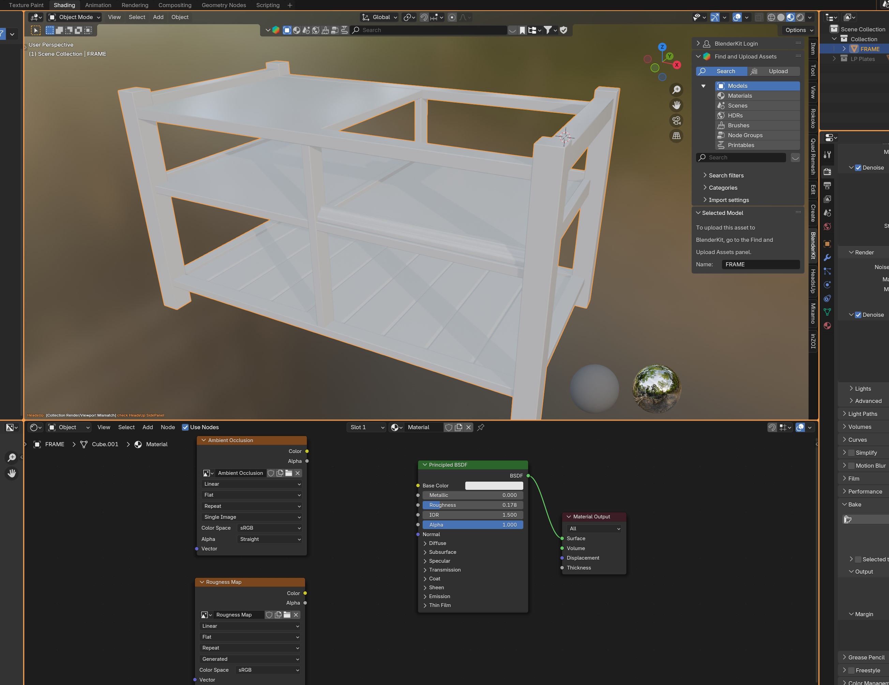This screenshot has height=685, width=889.
Task: Click the BlenderKit bookmark icon in asset bar
Action: tap(522, 30)
